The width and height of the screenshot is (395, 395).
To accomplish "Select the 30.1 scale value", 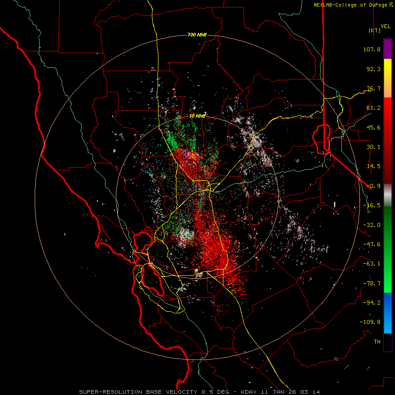I will (373, 147).
